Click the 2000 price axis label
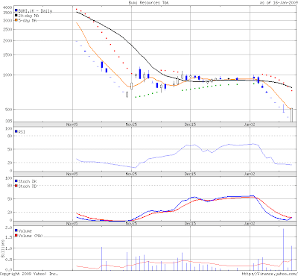 (x=7, y=40)
